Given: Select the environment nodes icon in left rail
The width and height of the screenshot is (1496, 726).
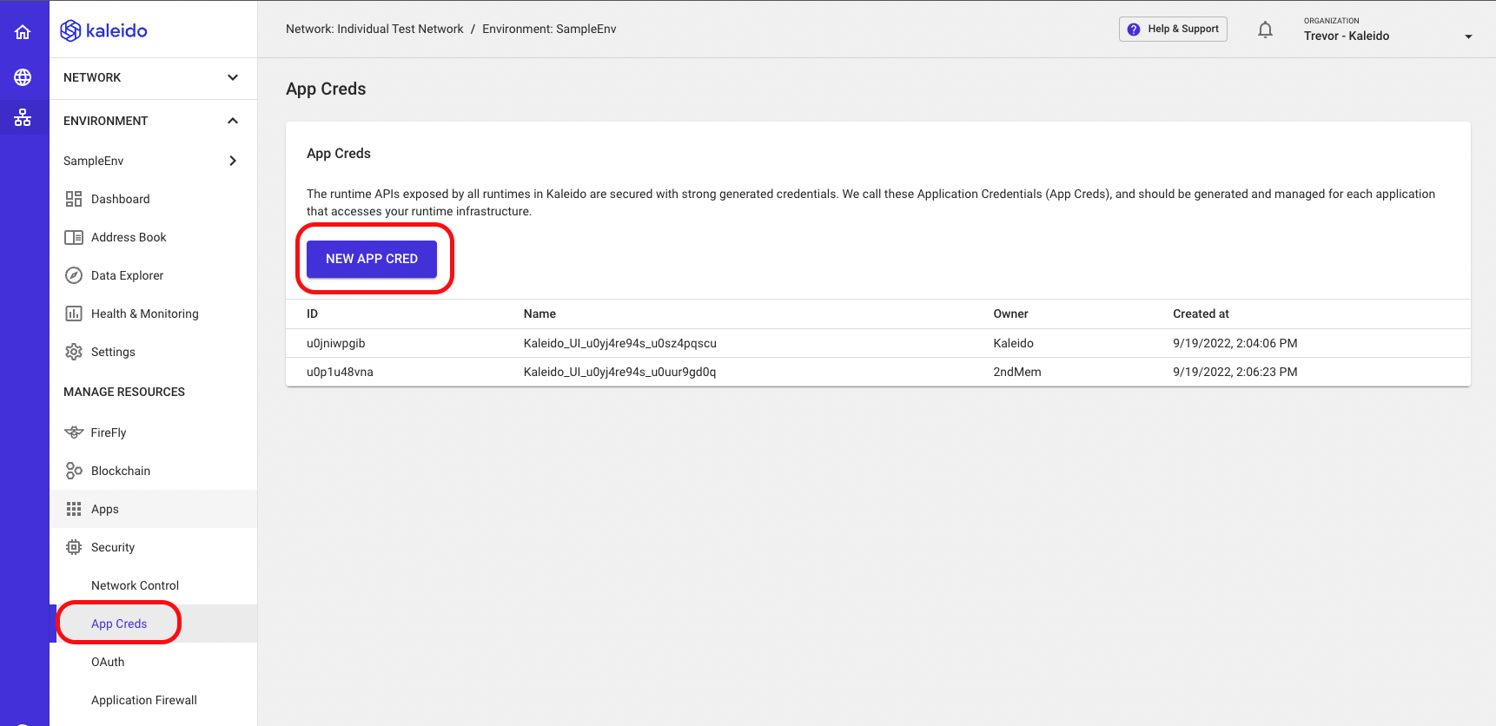Looking at the screenshot, I should click(x=23, y=117).
